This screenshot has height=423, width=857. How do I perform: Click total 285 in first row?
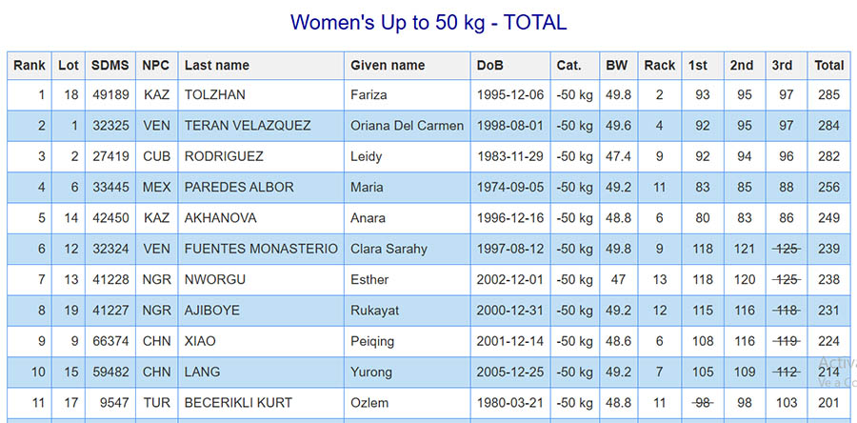coord(828,95)
